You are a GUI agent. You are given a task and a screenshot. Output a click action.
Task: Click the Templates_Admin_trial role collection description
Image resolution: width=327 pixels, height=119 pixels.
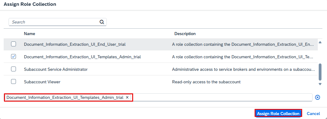click(243, 56)
